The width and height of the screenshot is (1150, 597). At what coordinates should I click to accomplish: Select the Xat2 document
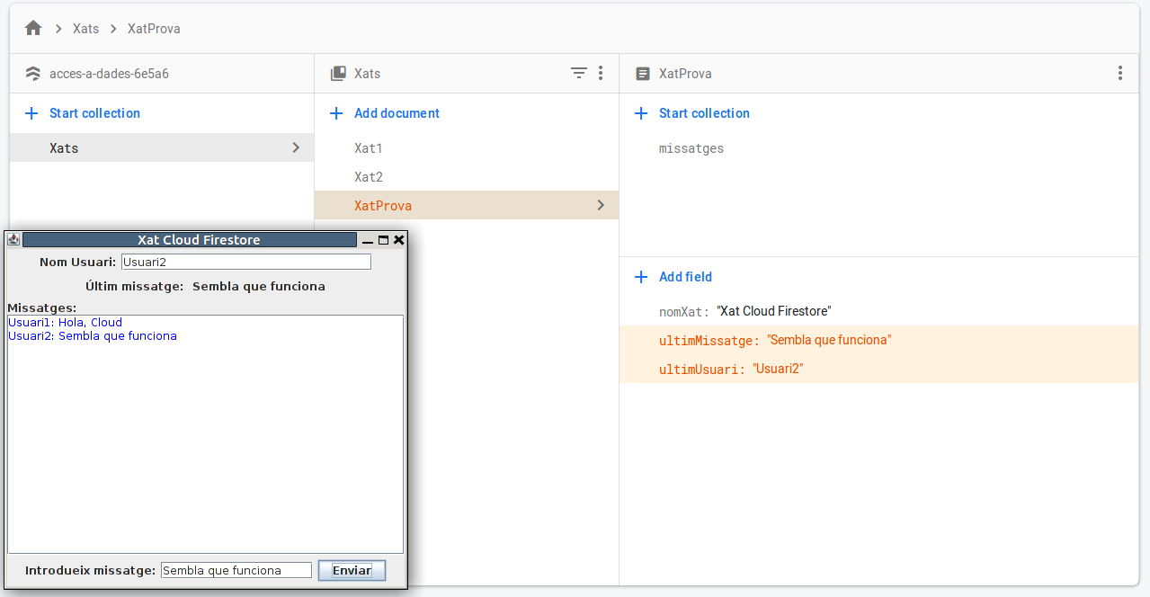369,177
